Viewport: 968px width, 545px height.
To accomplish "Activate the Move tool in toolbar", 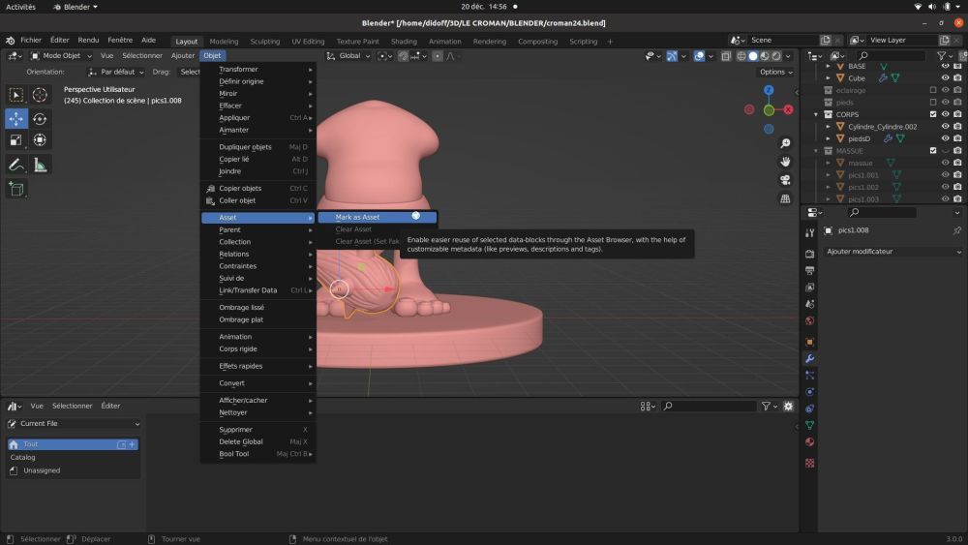I will 16,118.
